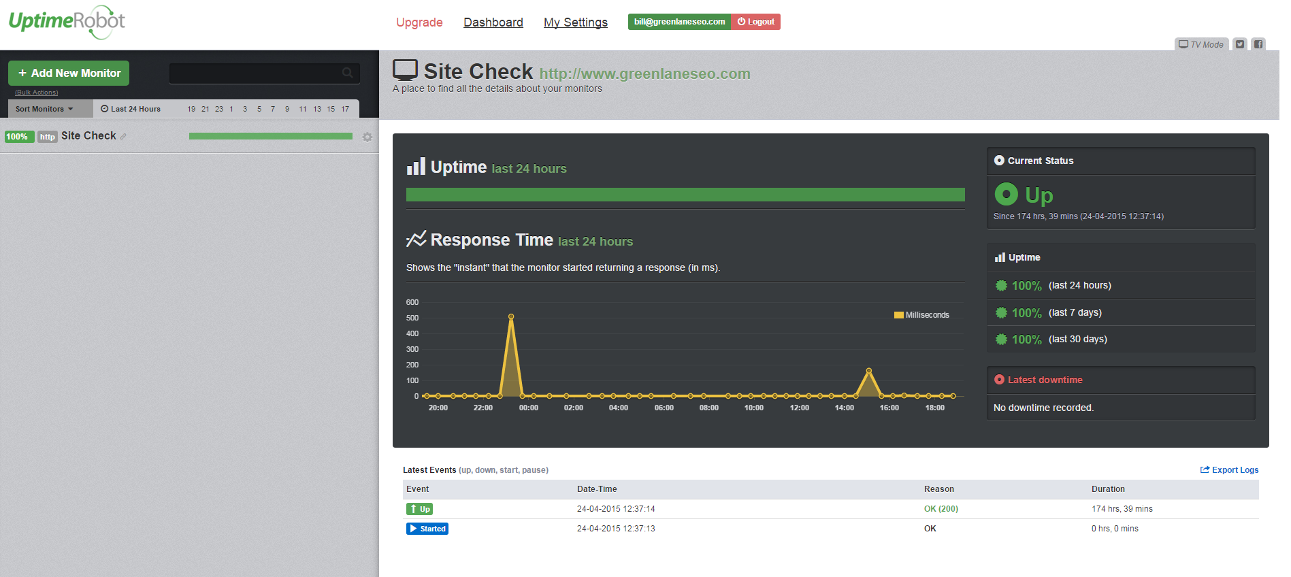Click the 24-04-2015 12:37:13 date cell
1291x577 pixels.
pyautogui.click(x=616, y=529)
